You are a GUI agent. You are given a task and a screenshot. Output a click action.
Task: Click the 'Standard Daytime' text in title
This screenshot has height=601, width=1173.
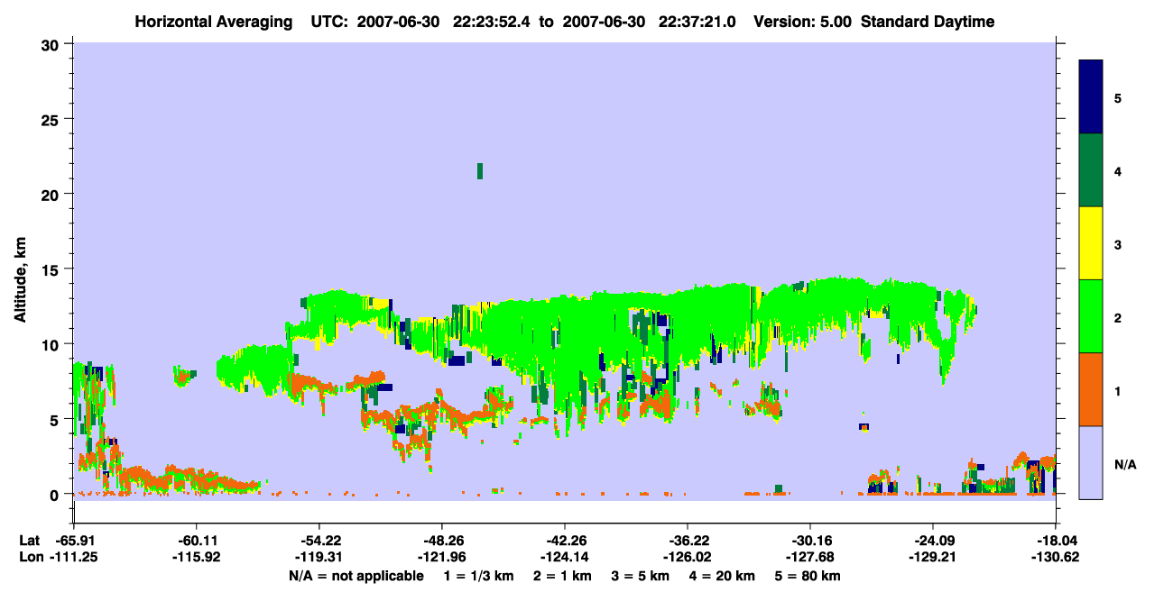click(928, 22)
